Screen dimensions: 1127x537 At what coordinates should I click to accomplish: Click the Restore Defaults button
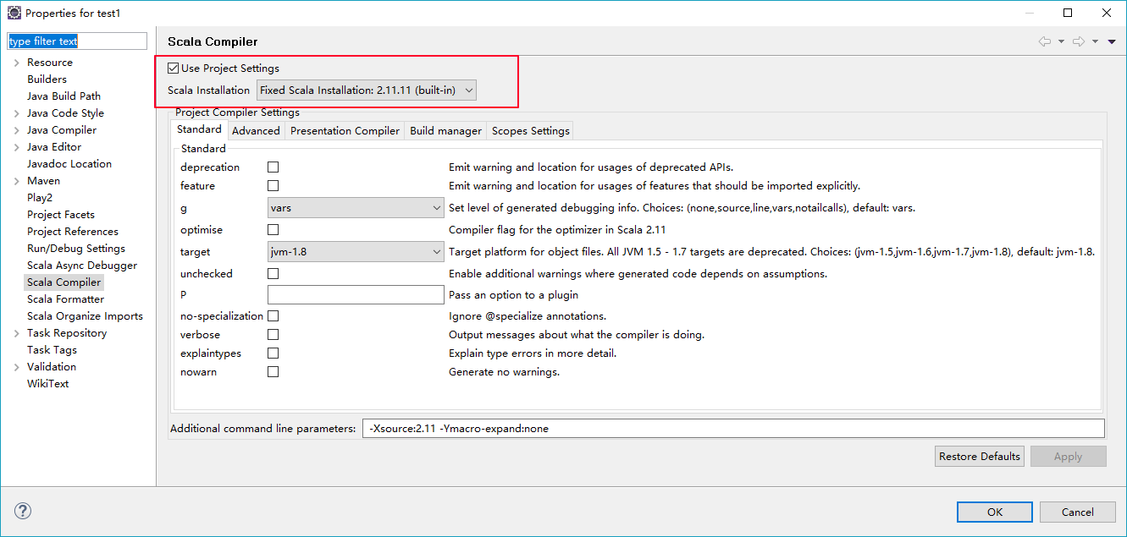(x=980, y=457)
